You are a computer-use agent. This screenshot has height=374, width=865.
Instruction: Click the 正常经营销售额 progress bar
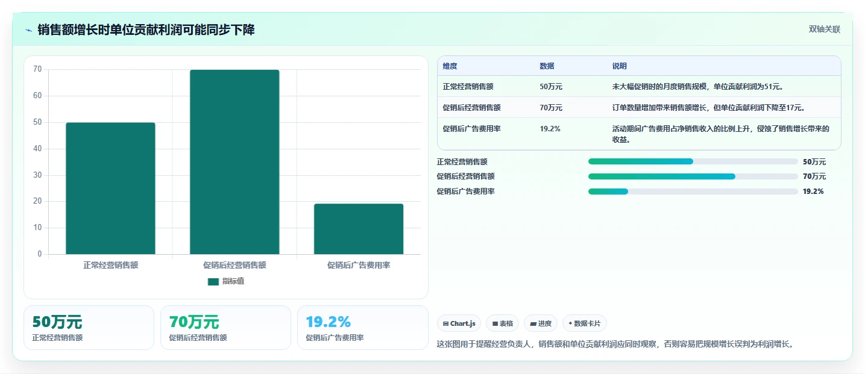[x=693, y=161]
